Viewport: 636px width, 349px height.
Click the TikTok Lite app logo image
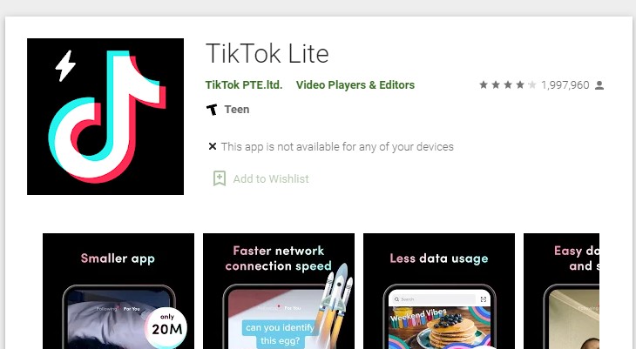[105, 117]
